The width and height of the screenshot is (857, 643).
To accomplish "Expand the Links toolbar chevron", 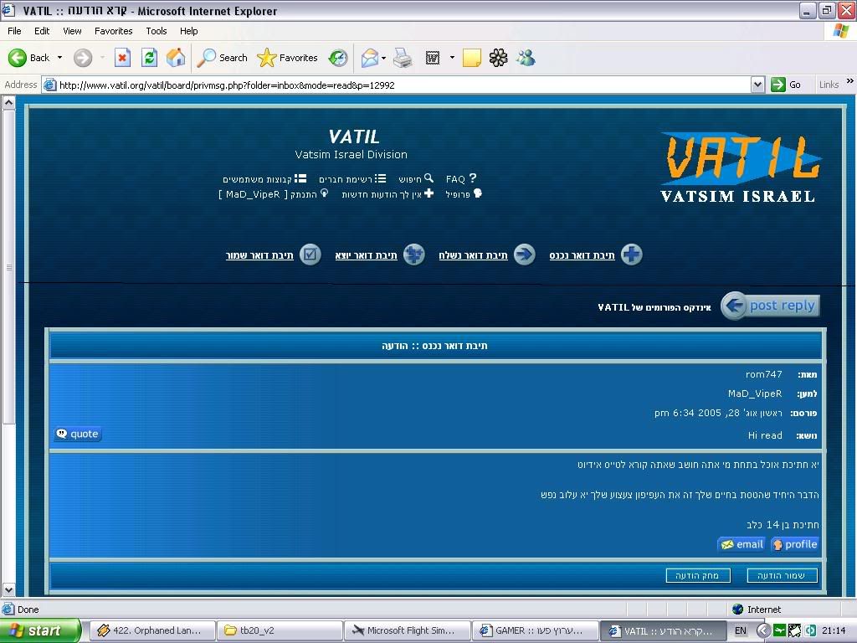I will [850, 81].
